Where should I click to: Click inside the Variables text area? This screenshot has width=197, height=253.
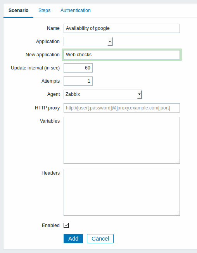[122, 140]
